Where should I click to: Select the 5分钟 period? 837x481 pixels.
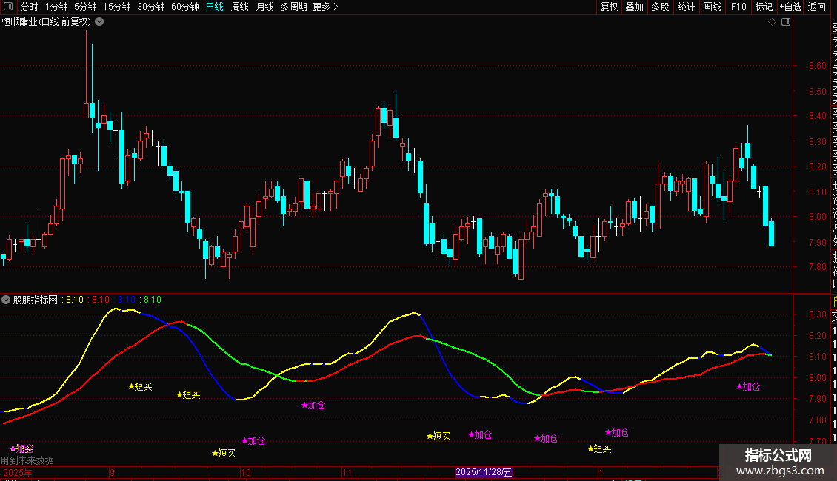click(85, 7)
